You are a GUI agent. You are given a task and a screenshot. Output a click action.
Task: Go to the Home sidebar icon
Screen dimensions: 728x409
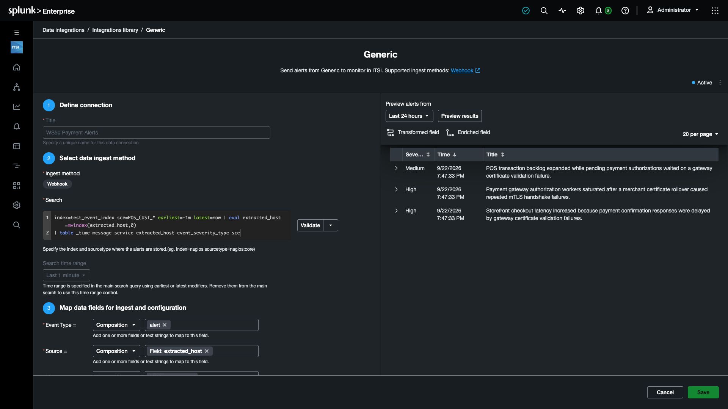[16, 67]
